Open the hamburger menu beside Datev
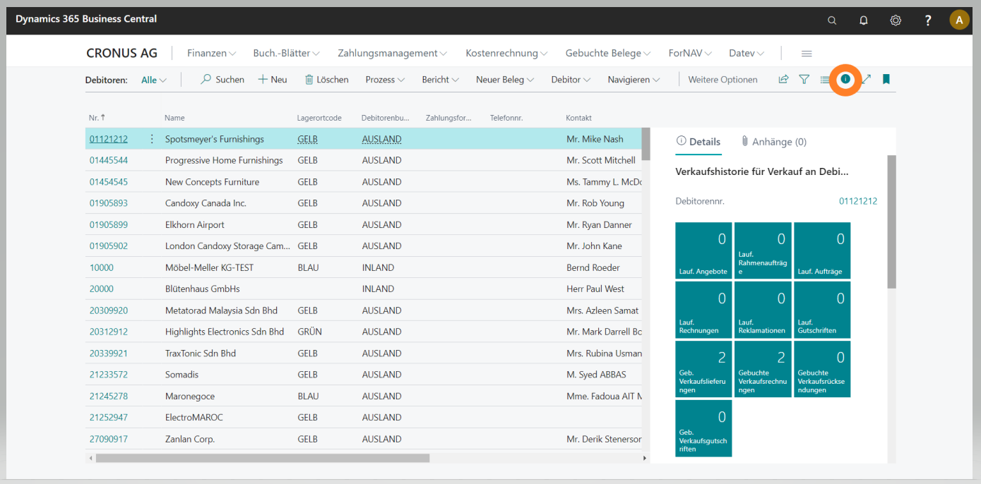Viewport: 981px width, 484px height. (807, 53)
